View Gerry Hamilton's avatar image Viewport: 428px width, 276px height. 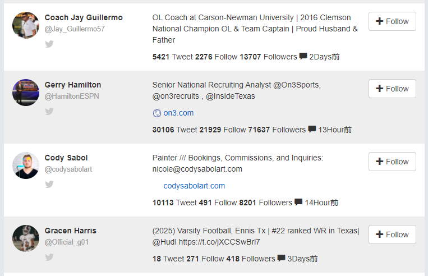(x=26, y=93)
